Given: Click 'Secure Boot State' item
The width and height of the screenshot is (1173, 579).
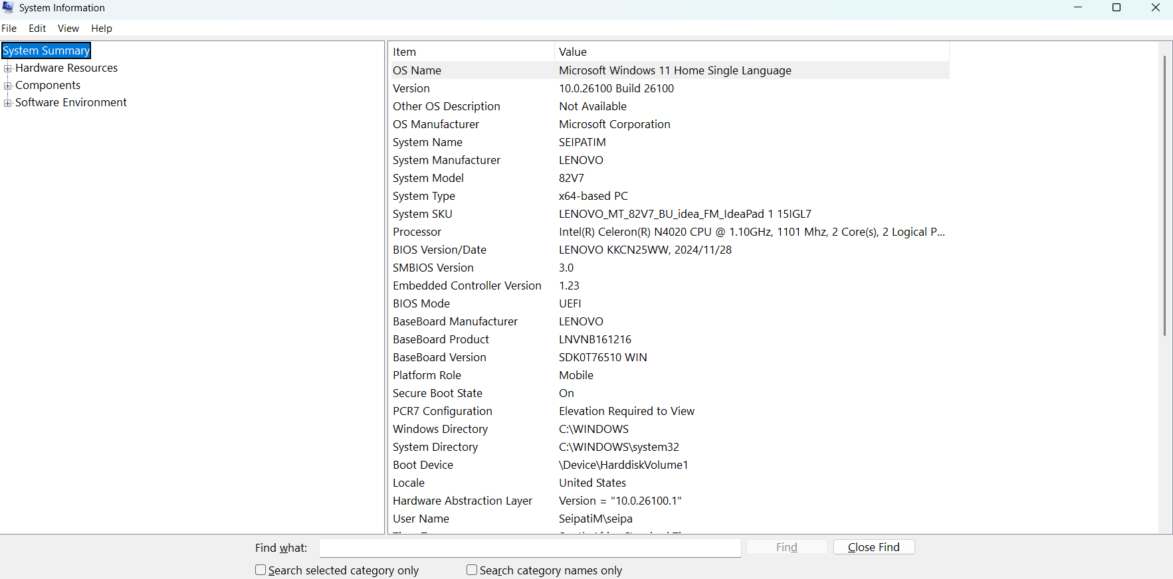Looking at the screenshot, I should coord(437,393).
